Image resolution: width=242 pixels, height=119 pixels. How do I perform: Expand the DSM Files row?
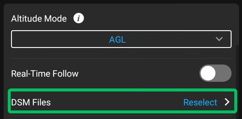pos(122,102)
